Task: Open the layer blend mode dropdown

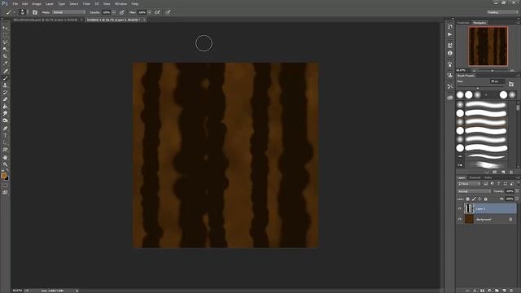Action: tap(474, 191)
